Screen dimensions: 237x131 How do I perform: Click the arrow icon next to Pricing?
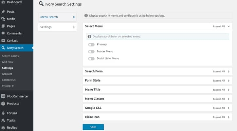point(13,86)
